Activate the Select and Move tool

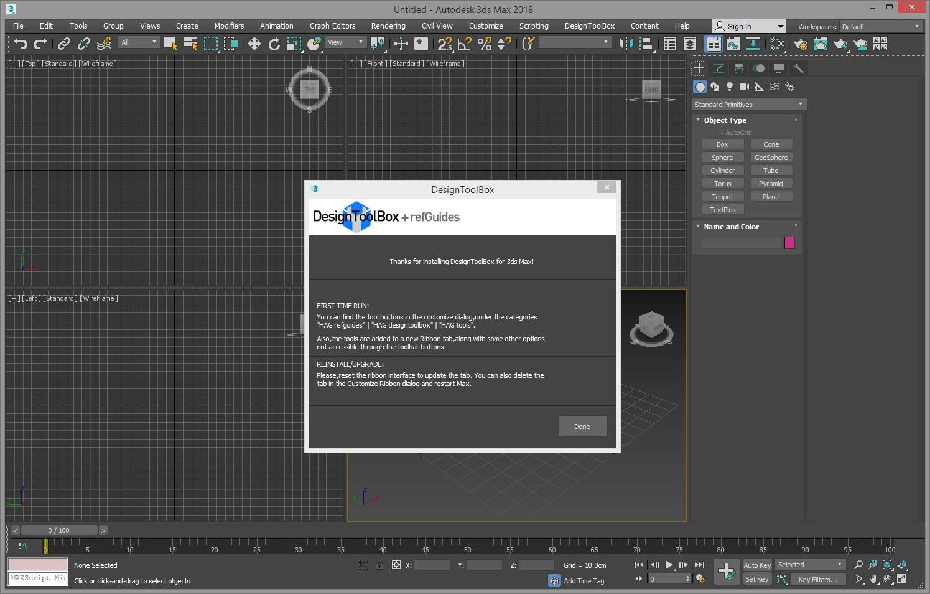point(254,44)
